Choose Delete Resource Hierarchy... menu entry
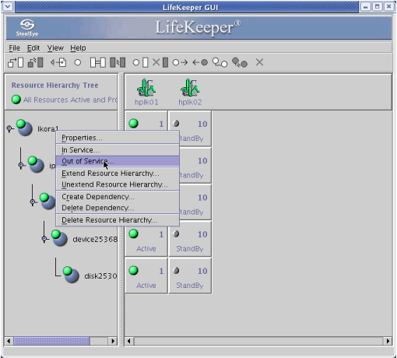The height and width of the screenshot is (358, 397). pyautogui.click(x=118, y=220)
